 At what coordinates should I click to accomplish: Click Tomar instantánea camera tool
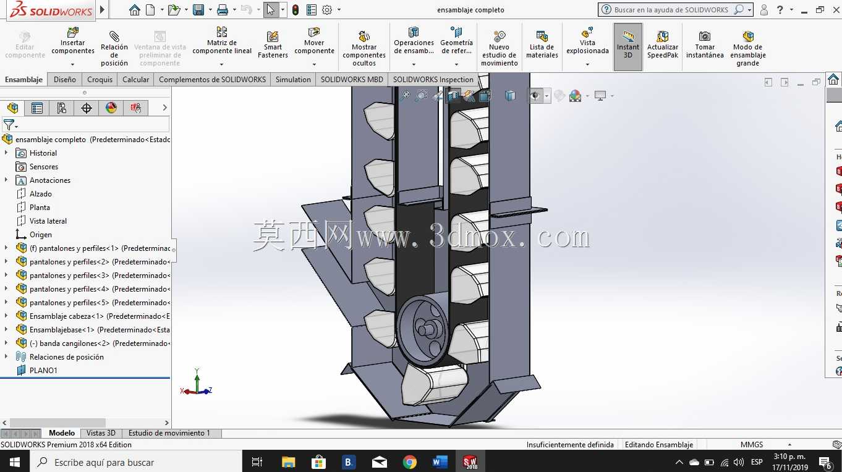point(705,45)
